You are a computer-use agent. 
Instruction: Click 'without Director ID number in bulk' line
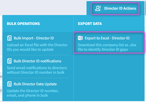36,73
